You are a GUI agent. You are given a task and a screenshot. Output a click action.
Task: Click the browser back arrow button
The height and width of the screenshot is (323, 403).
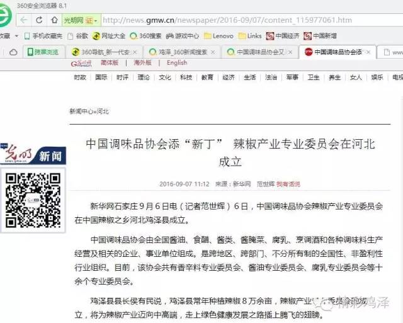25,20
